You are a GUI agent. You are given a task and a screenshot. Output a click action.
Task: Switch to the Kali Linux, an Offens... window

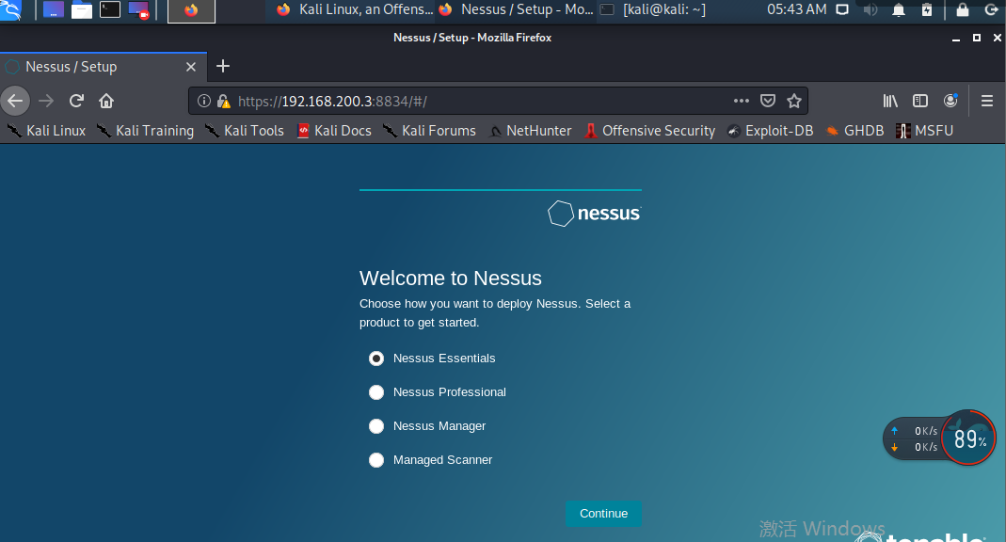(x=354, y=9)
